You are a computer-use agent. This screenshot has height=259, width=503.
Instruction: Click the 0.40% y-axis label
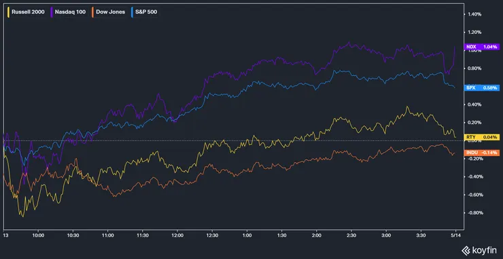click(474, 104)
